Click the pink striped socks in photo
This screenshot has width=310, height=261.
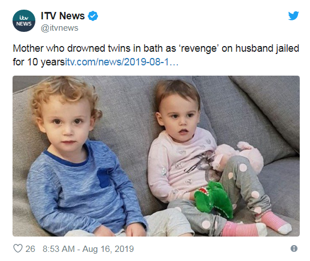click(256, 224)
